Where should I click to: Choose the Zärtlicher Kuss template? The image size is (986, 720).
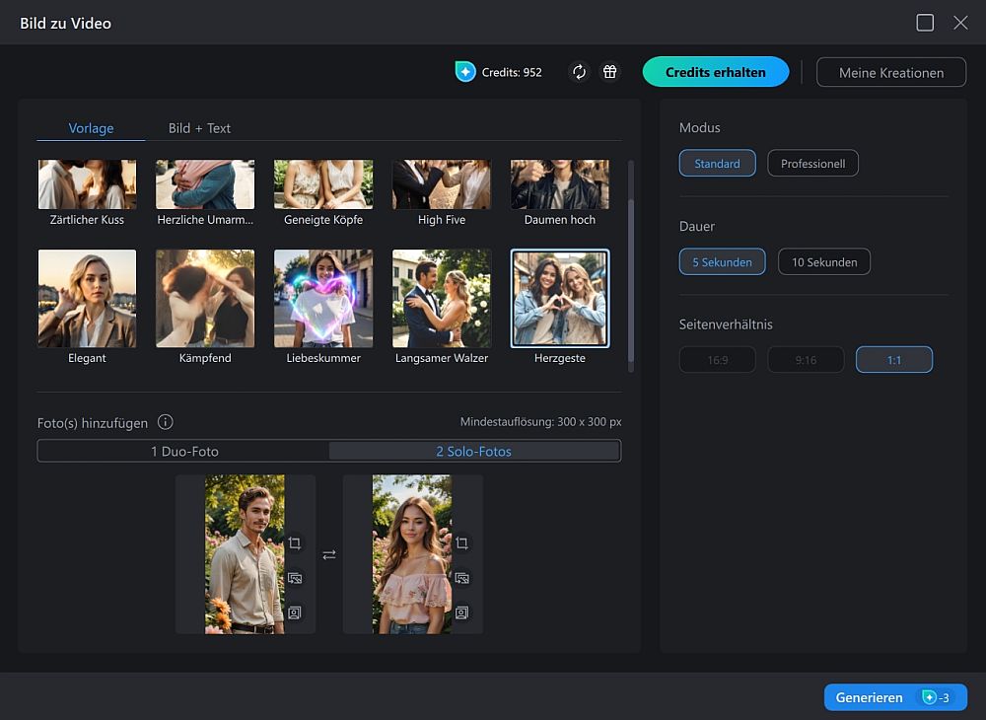coord(88,192)
